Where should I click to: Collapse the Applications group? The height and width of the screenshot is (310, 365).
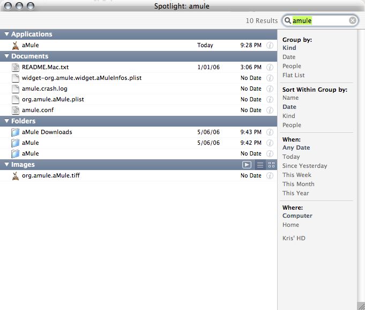click(x=7, y=34)
